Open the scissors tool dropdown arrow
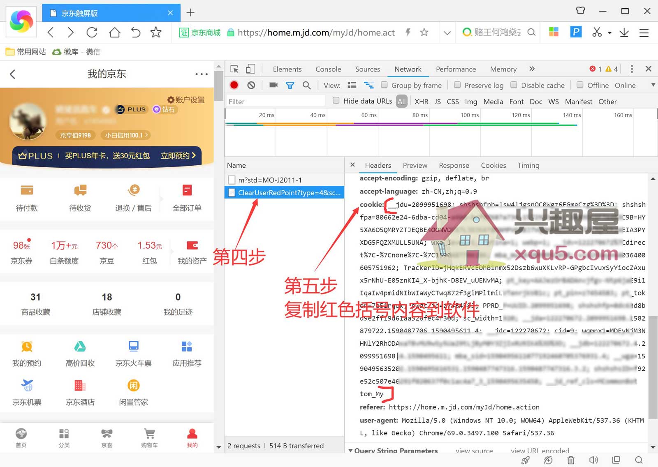Image resolution: width=658 pixels, height=467 pixels. pos(609,32)
